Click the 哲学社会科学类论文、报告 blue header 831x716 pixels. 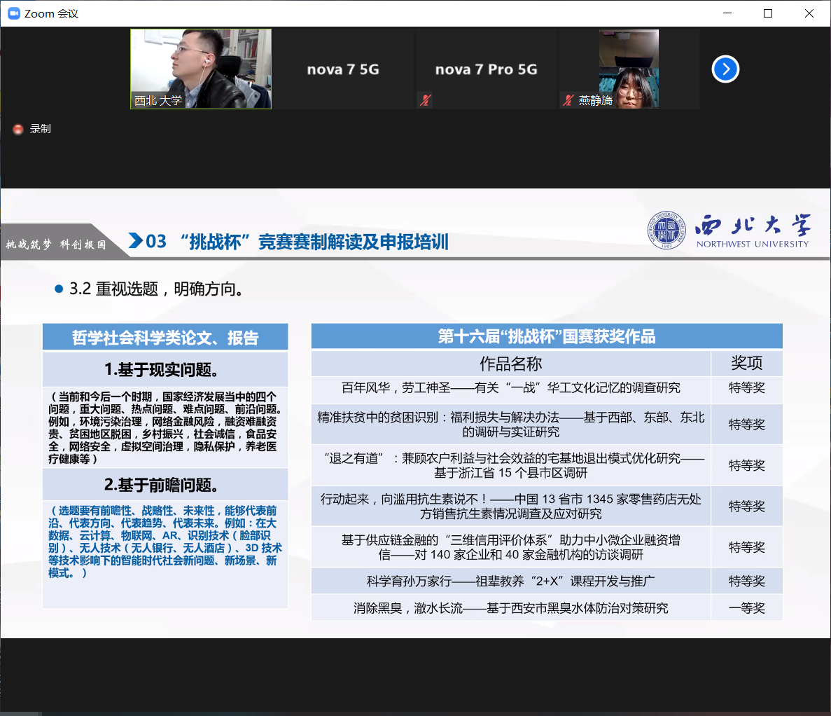click(165, 338)
